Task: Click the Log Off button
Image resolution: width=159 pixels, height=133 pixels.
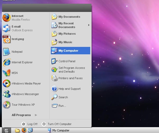Action: tap(30, 124)
